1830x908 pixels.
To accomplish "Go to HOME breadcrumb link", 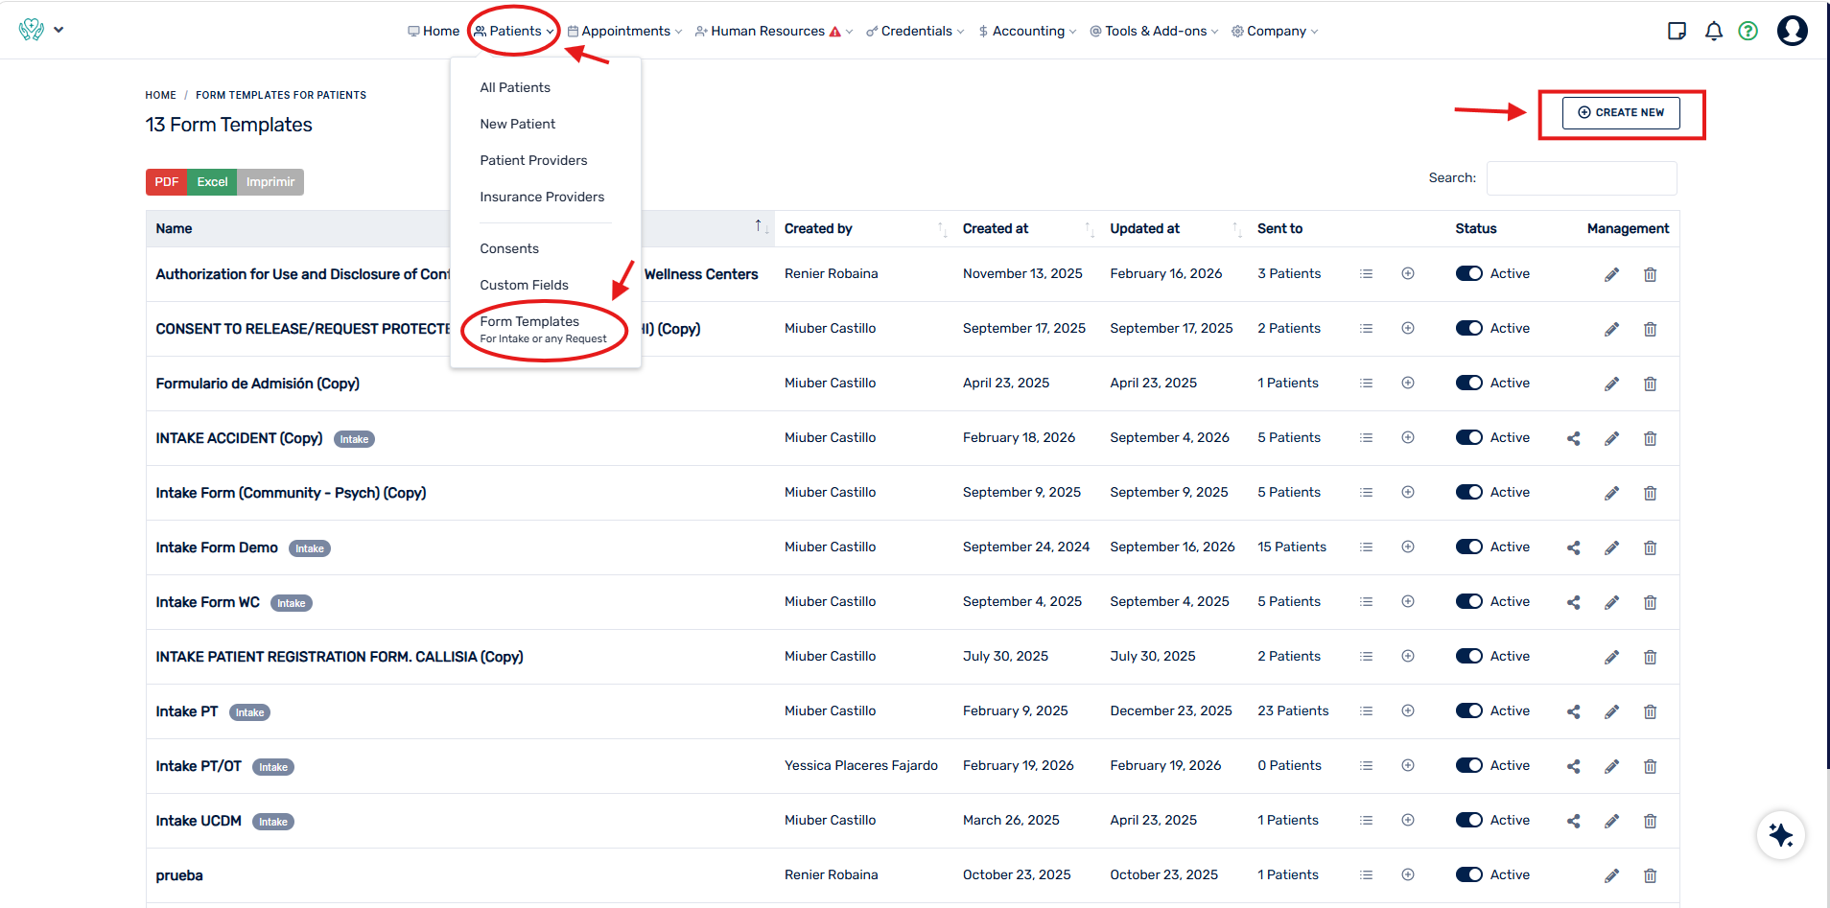I will (x=160, y=95).
